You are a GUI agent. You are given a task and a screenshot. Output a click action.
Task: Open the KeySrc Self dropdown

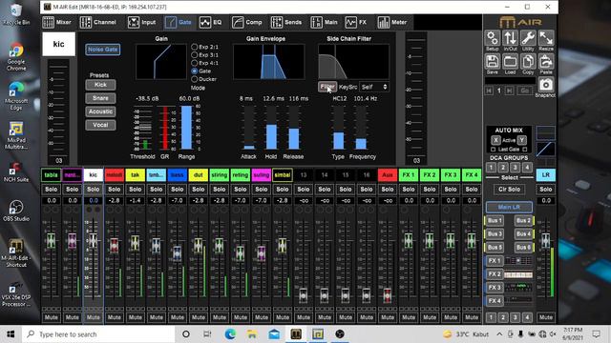(x=373, y=87)
